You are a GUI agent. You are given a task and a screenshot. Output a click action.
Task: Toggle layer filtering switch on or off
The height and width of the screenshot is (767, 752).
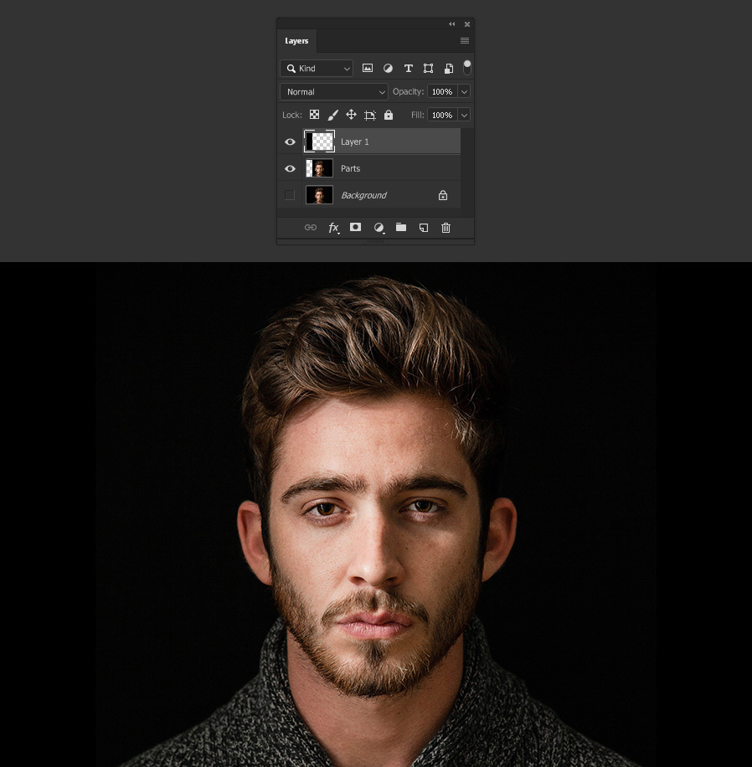click(467, 68)
